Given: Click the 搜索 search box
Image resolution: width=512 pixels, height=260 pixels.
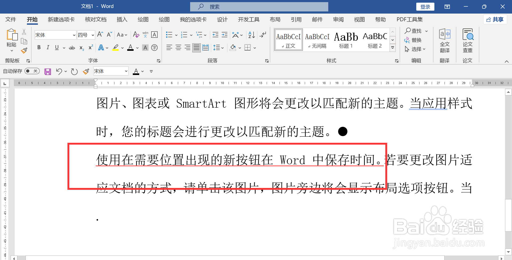Looking at the screenshot, I should 259,7.
